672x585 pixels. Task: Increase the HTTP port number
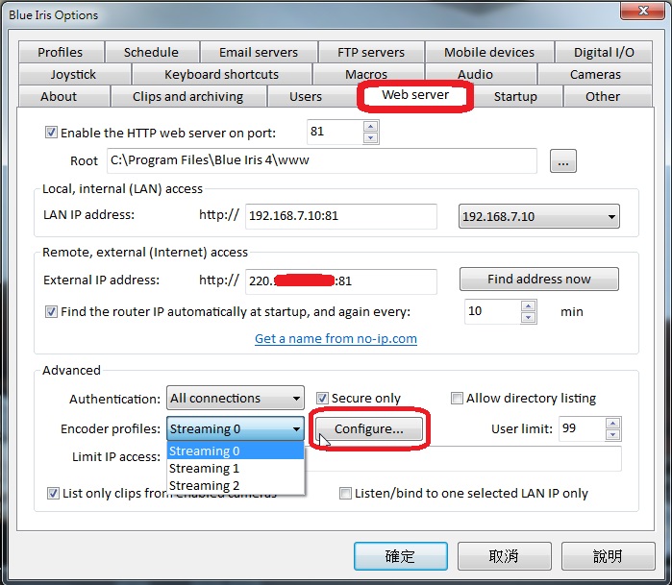[371, 127]
